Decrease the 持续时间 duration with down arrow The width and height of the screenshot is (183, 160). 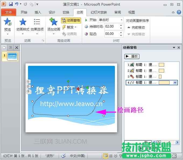click(x=121, y=28)
